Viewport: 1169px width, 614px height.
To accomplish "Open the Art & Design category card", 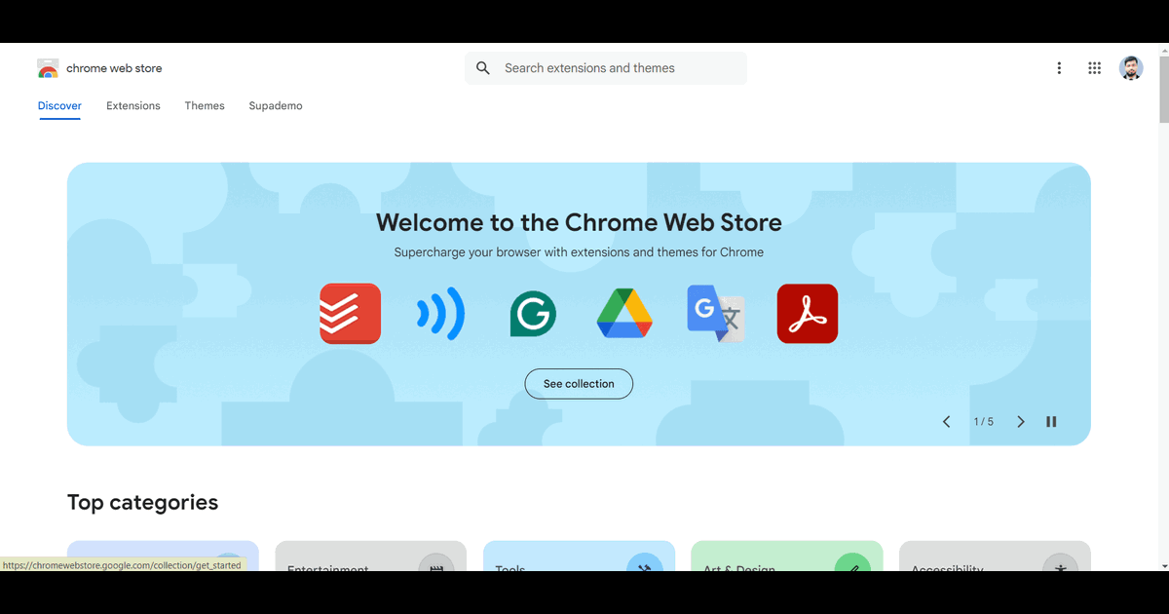I will pos(787,556).
